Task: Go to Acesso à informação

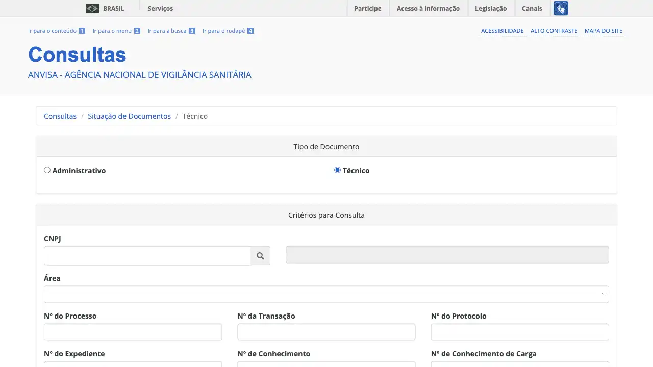Action: pyautogui.click(x=428, y=8)
